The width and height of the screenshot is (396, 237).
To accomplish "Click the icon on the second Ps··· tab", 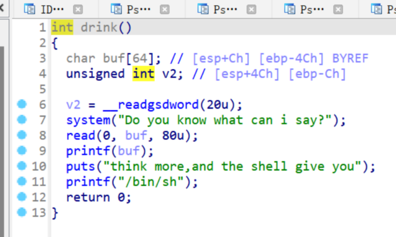I will point(203,9).
